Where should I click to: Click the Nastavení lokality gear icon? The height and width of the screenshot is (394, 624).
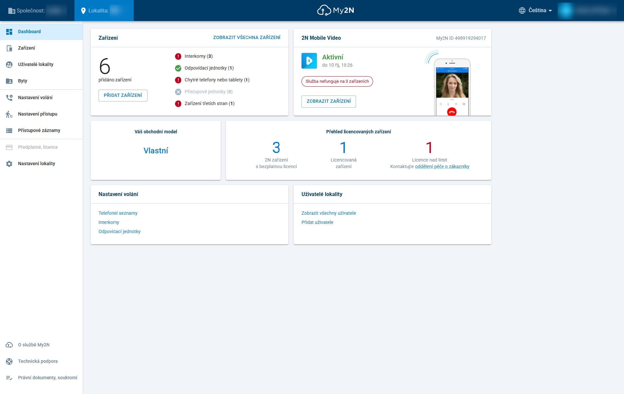(x=9, y=164)
